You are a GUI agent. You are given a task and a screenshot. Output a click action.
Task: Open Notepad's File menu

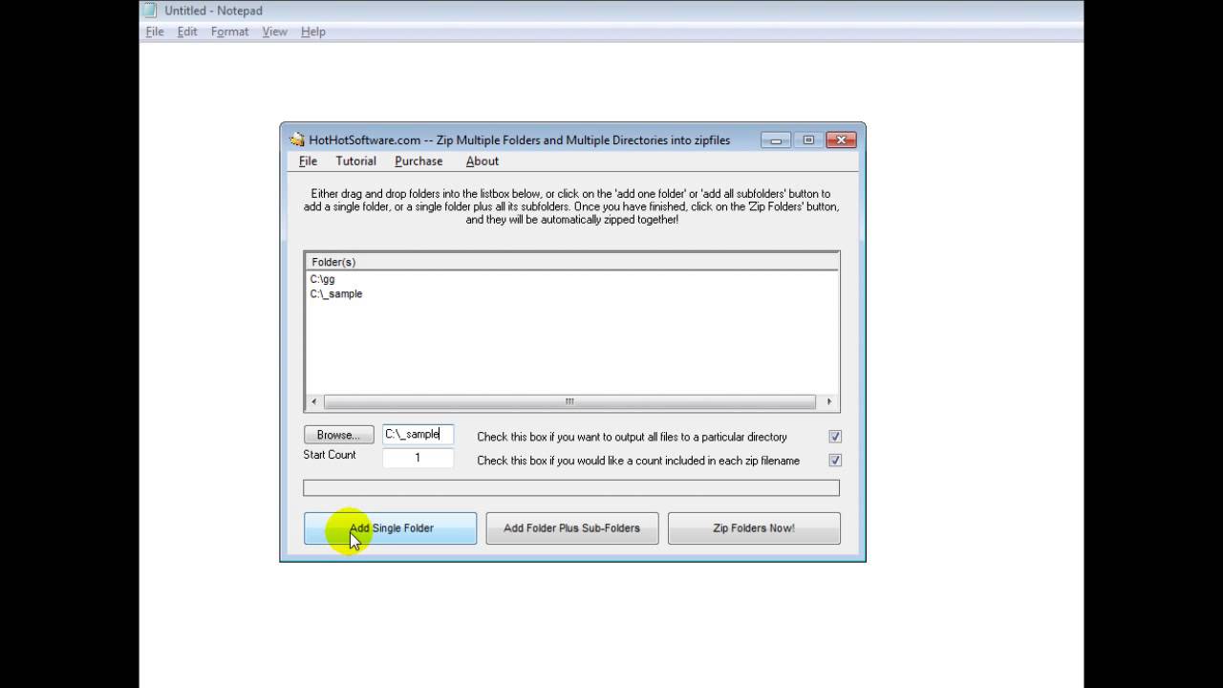tap(155, 32)
